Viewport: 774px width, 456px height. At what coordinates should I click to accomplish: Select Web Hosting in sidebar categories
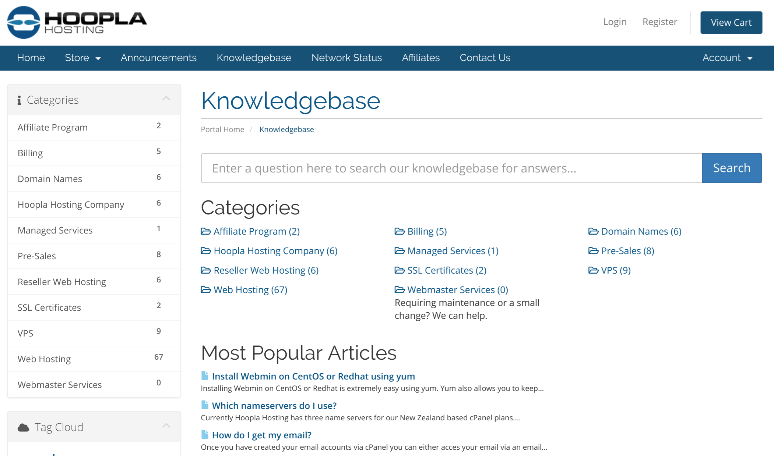pyautogui.click(x=94, y=359)
